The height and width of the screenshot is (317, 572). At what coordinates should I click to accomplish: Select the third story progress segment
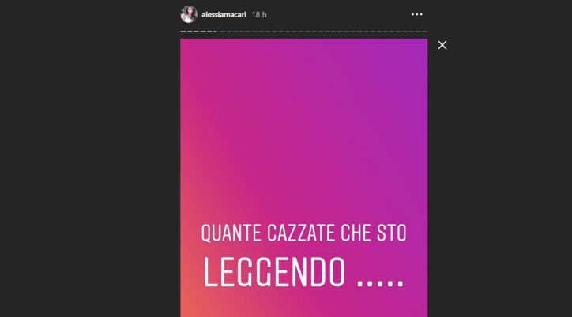pos(196,32)
